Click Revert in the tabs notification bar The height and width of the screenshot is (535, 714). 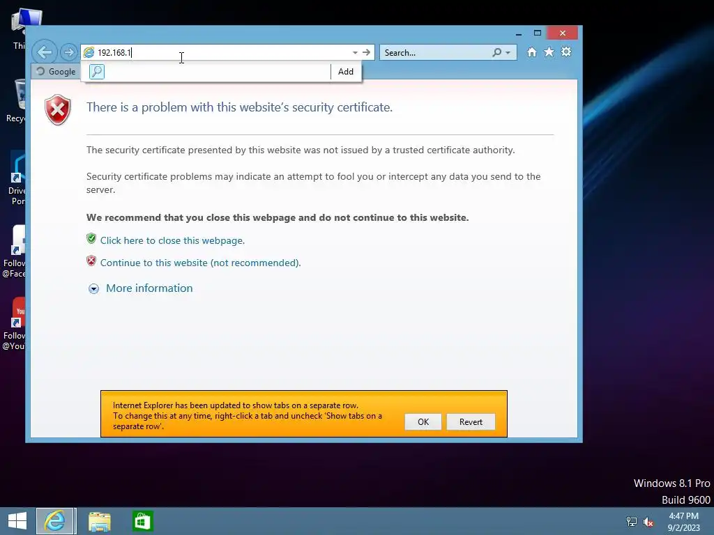tap(471, 421)
